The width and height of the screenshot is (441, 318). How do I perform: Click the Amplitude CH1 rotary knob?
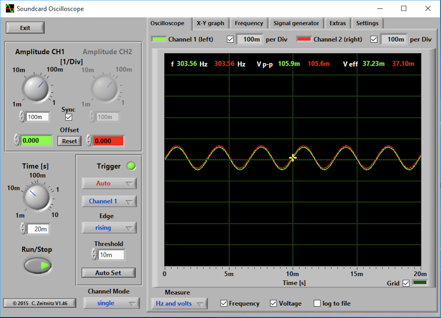[x=36, y=89]
